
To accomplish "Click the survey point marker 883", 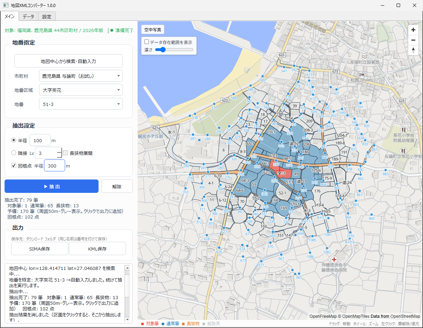I will click(x=386, y=170).
